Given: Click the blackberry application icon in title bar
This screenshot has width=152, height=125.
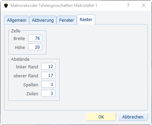Looking at the screenshot, I should click(6, 6).
